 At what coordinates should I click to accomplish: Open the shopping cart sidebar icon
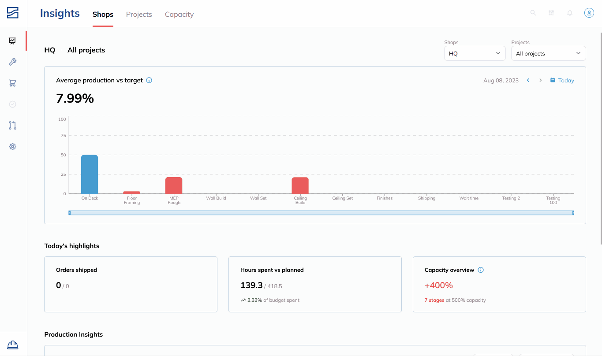[12, 83]
